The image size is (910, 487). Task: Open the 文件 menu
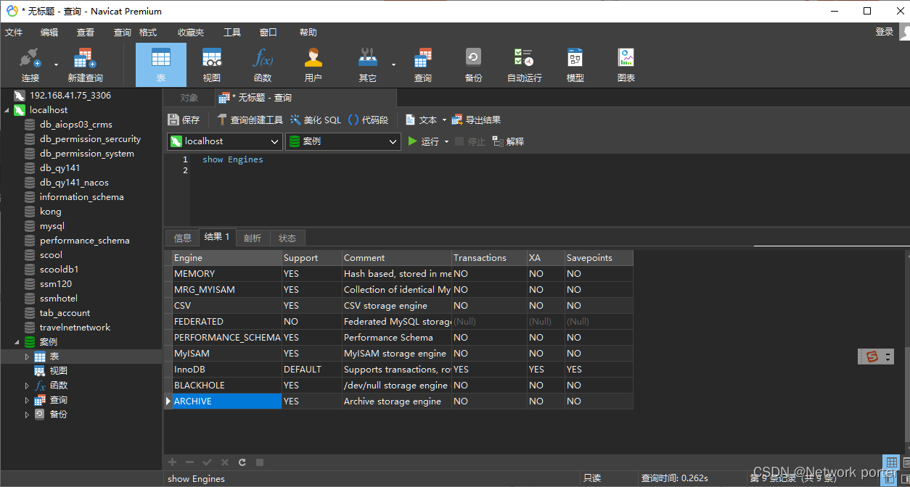(14, 32)
